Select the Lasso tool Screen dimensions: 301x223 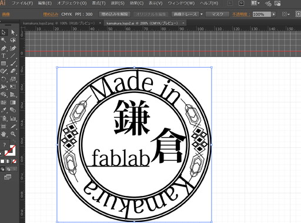click(13, 40)
